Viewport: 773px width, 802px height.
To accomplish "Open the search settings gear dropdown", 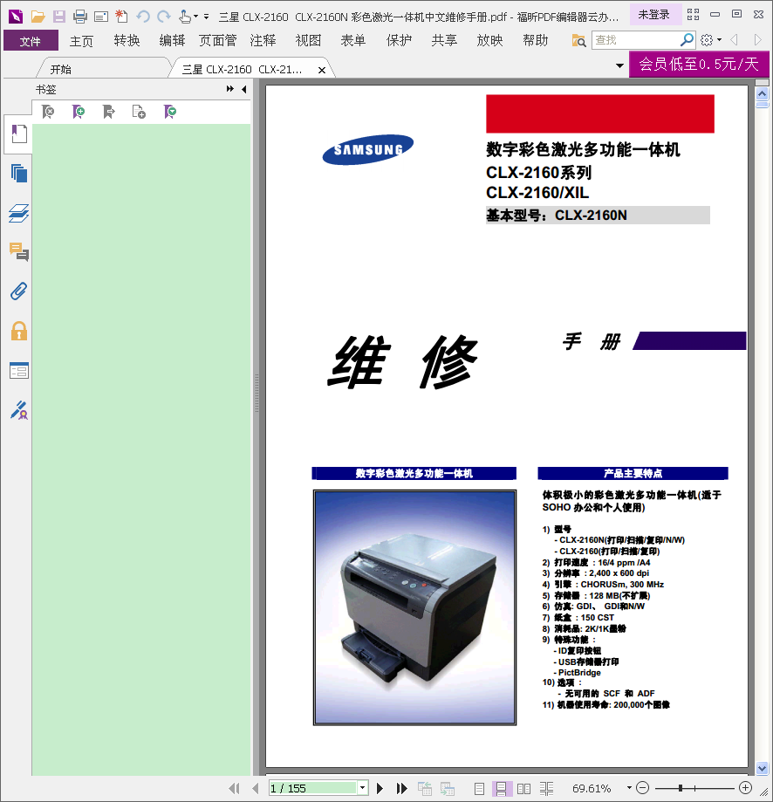I will [711, 40].
